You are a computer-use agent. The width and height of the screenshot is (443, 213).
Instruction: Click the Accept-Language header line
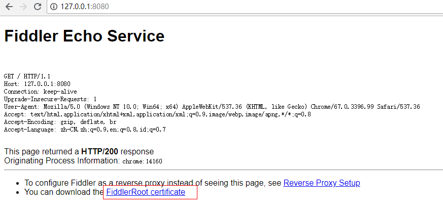click(x=85, y=130)
